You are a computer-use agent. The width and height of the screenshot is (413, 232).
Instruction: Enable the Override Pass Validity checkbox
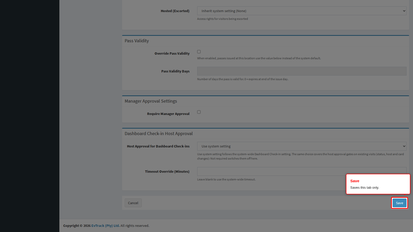pyautogui.click(x=199, y=52)
